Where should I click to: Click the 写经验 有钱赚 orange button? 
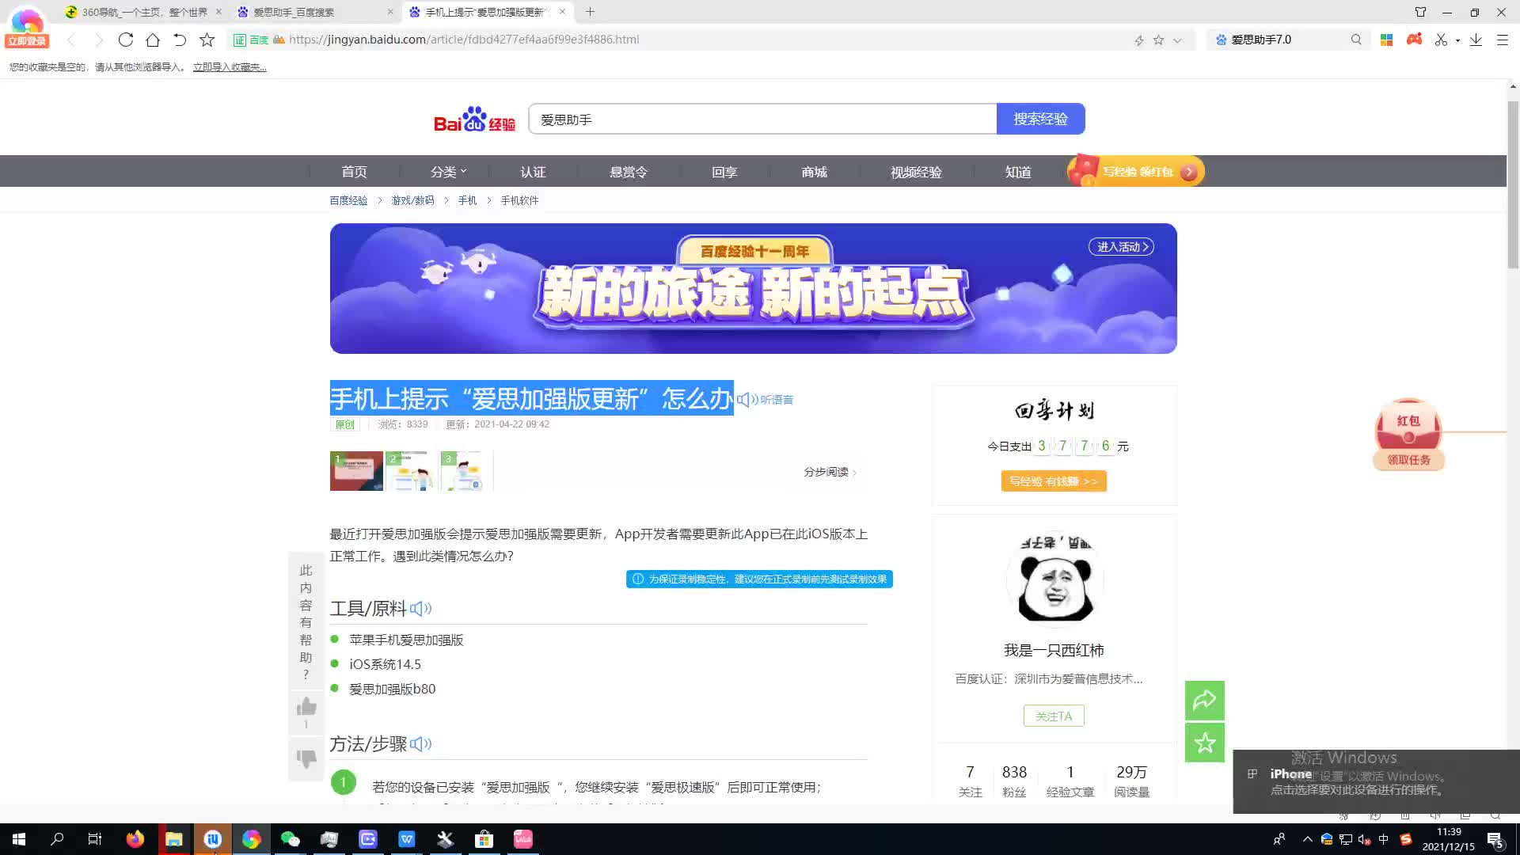pyautogui.click(x=1054, y=481)
